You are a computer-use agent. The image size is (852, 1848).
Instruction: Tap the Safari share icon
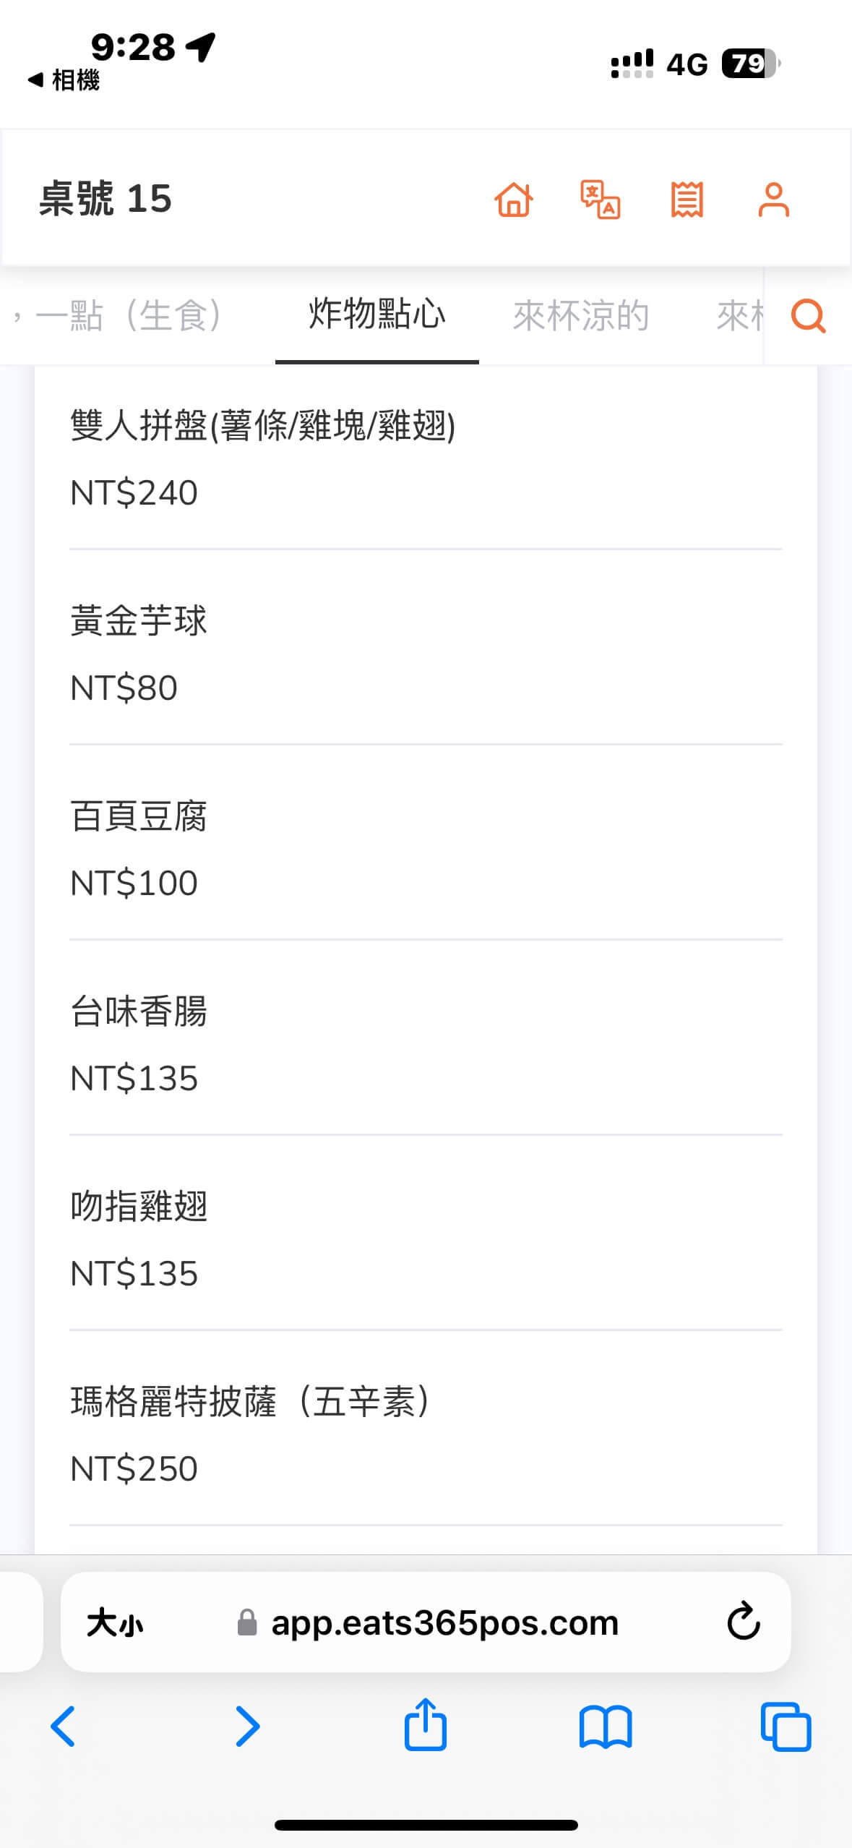click(426, 1726)
